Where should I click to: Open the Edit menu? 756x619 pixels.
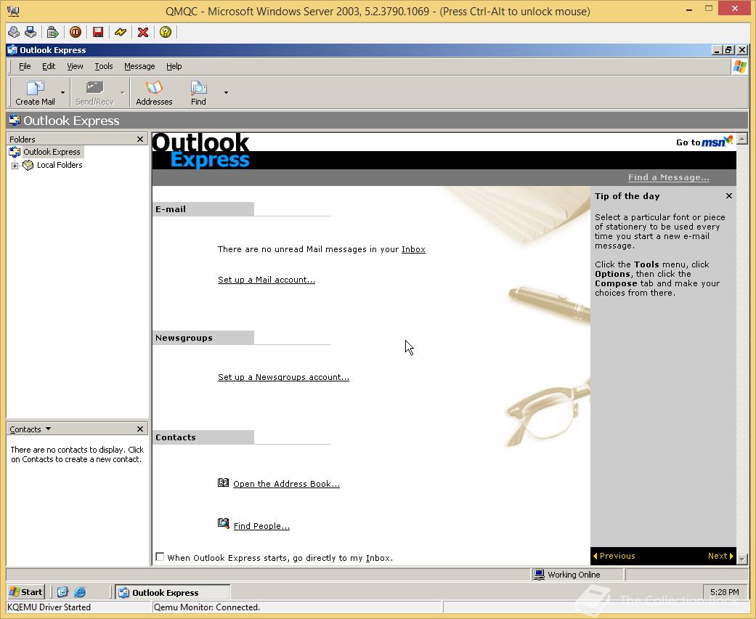pos(49,67)
